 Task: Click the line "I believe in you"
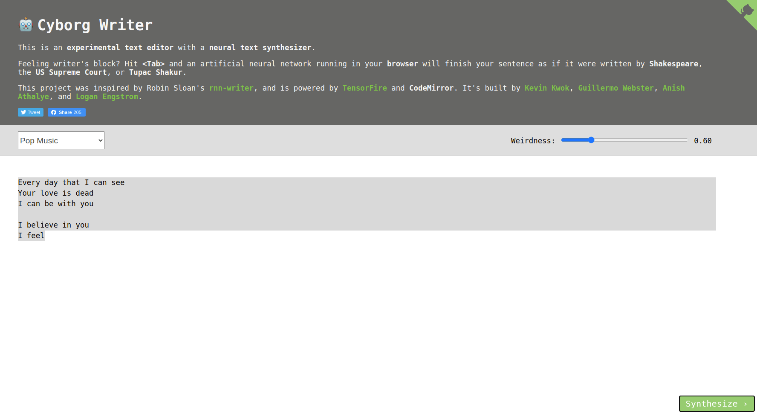53,225
